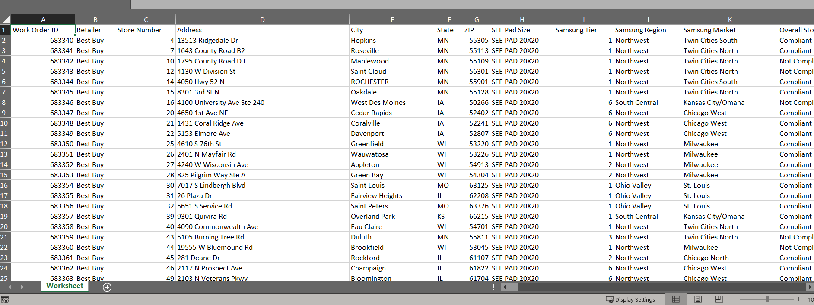Select row 1 header

(x=5, y=30)
